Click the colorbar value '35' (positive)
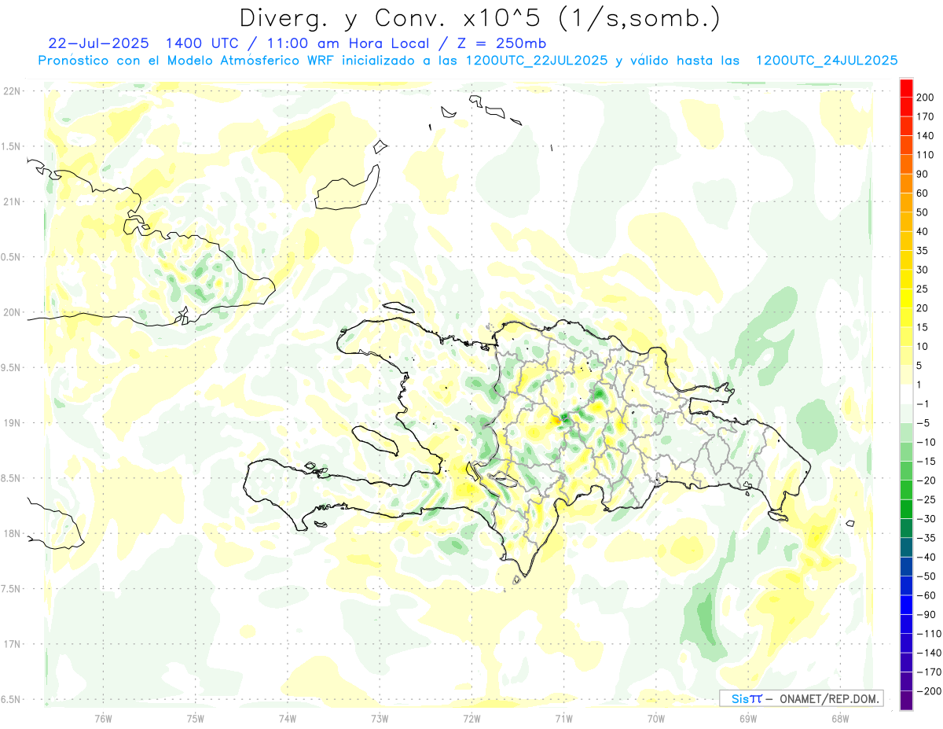 (923, 250)
